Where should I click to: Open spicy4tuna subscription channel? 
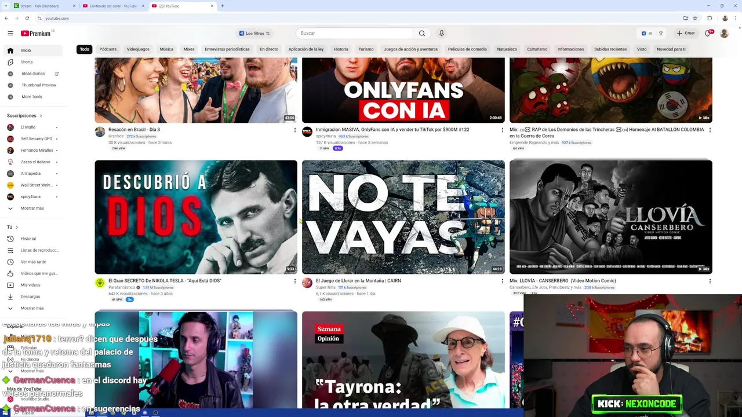tap(34, 197)
